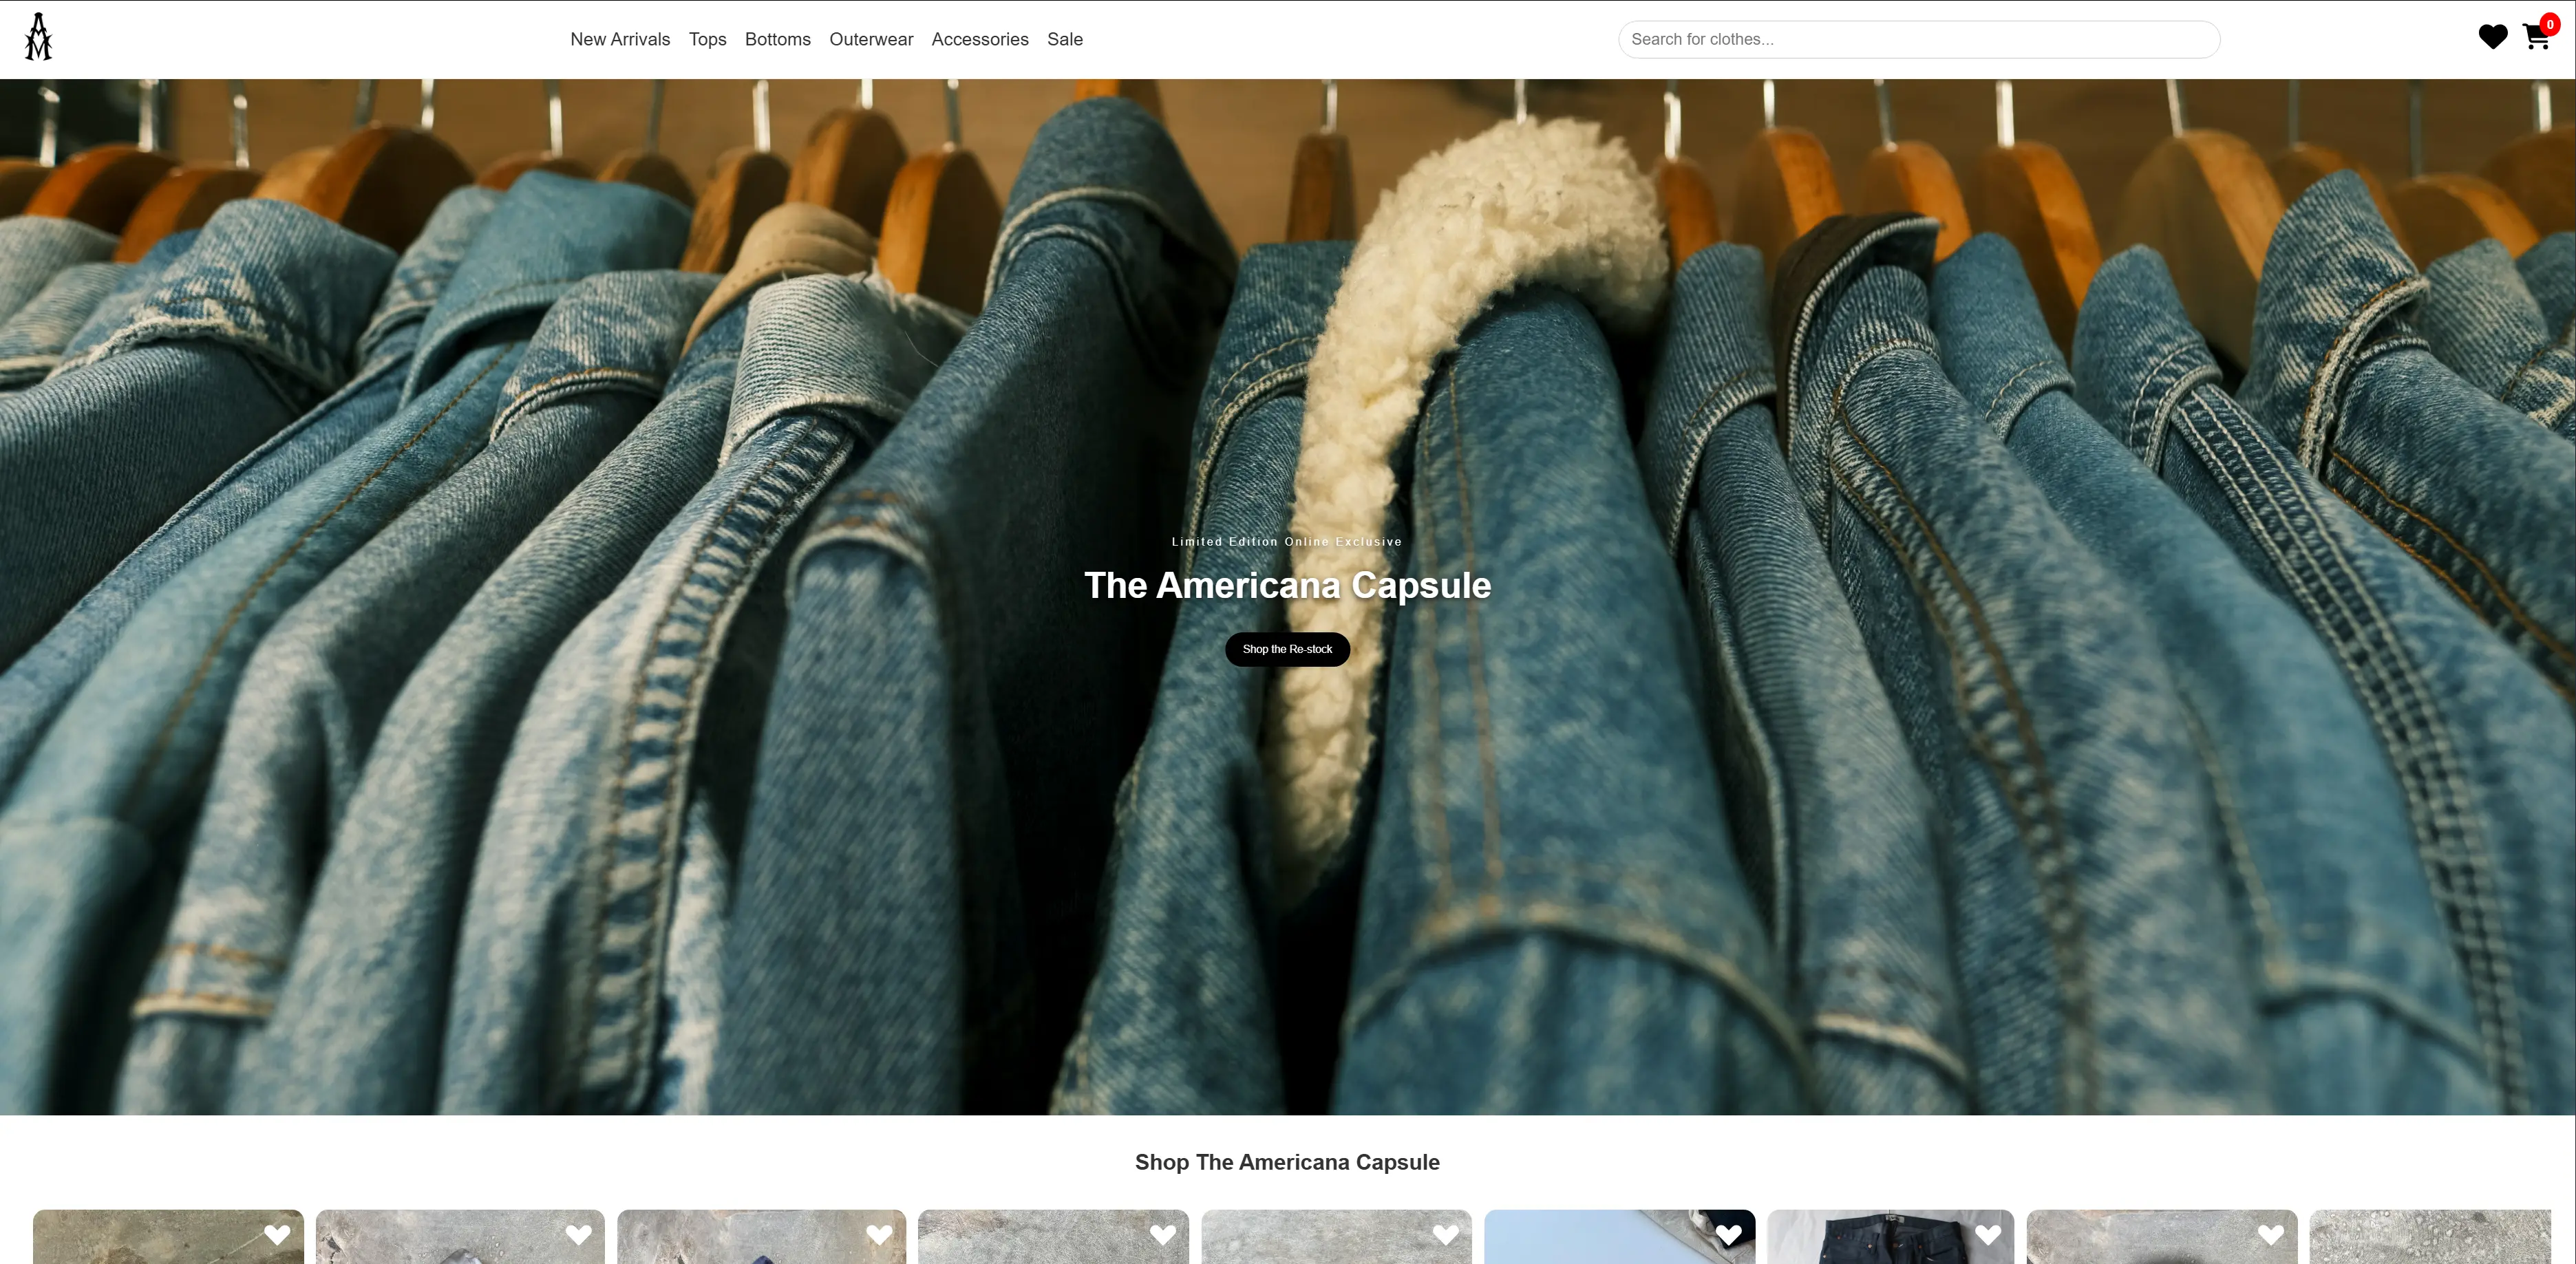Browse the Tops category
This screenshot has width=2576, height=1264.
point(707,39)
